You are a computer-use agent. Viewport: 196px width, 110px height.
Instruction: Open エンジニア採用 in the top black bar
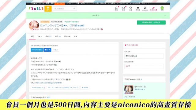pyautogui.click(x=135, y=3)
